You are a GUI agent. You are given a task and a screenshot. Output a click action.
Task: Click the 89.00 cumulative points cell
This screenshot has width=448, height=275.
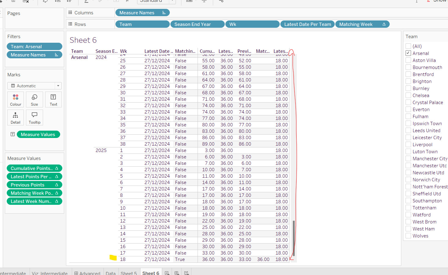(208, 144)
